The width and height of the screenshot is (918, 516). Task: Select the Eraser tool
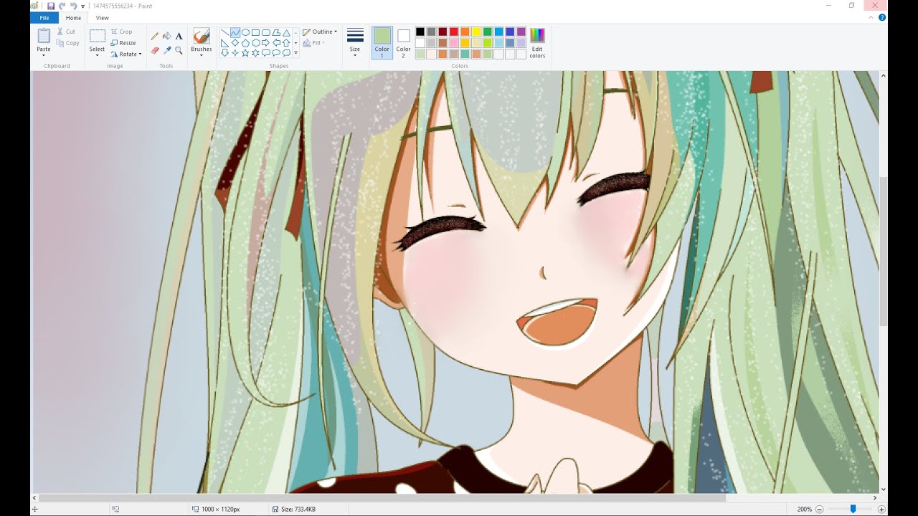click(x=154, y=51)
